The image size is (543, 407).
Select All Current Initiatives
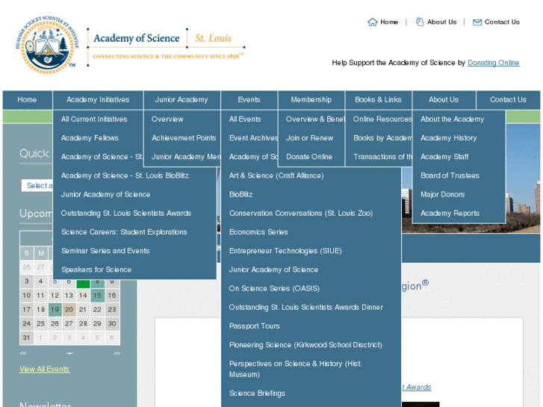94,119
